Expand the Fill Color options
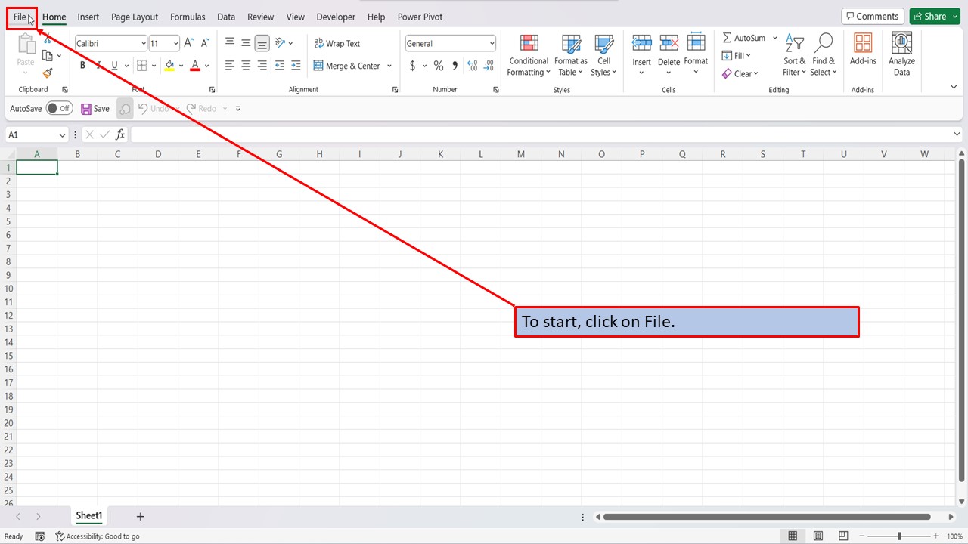This screenshot has width=968, height=544. [x=181, y=66]
